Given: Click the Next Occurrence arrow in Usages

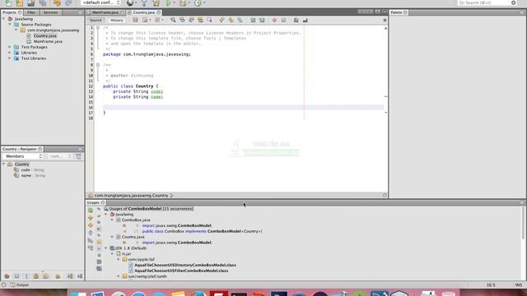Looking at the screenshot, I should [x=91, y=225].
